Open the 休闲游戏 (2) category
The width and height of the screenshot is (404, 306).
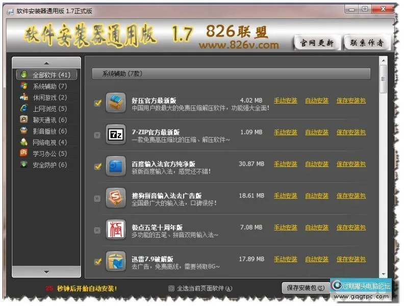[46, 97]
